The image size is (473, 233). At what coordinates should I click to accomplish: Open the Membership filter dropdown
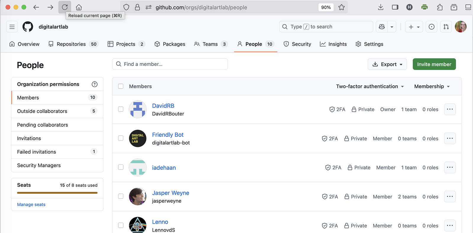pos(432,87)
